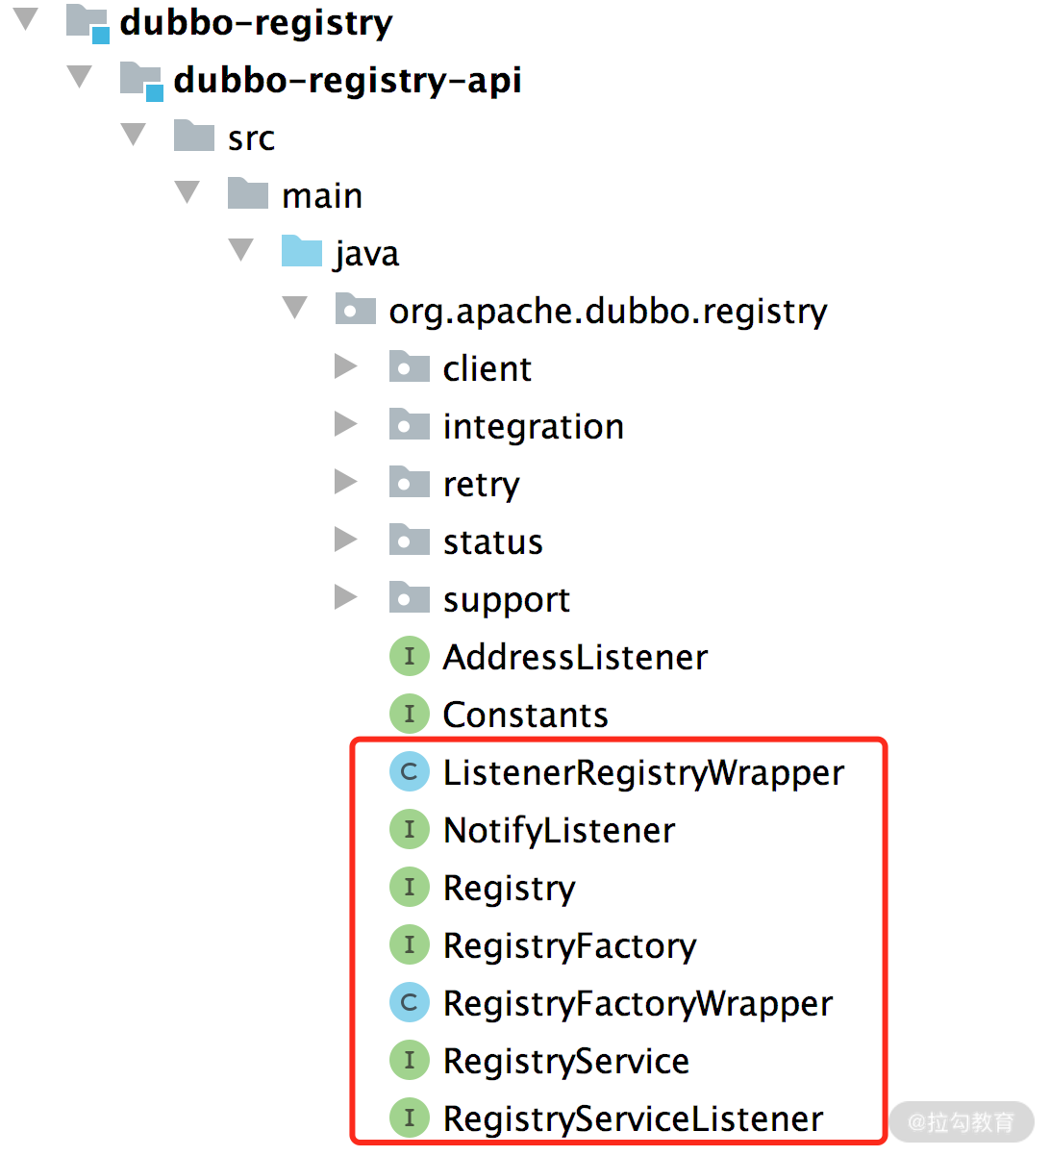Collapse the src folder node
This screenshot has width=1050, height=1156.
[x=134, y=135]
